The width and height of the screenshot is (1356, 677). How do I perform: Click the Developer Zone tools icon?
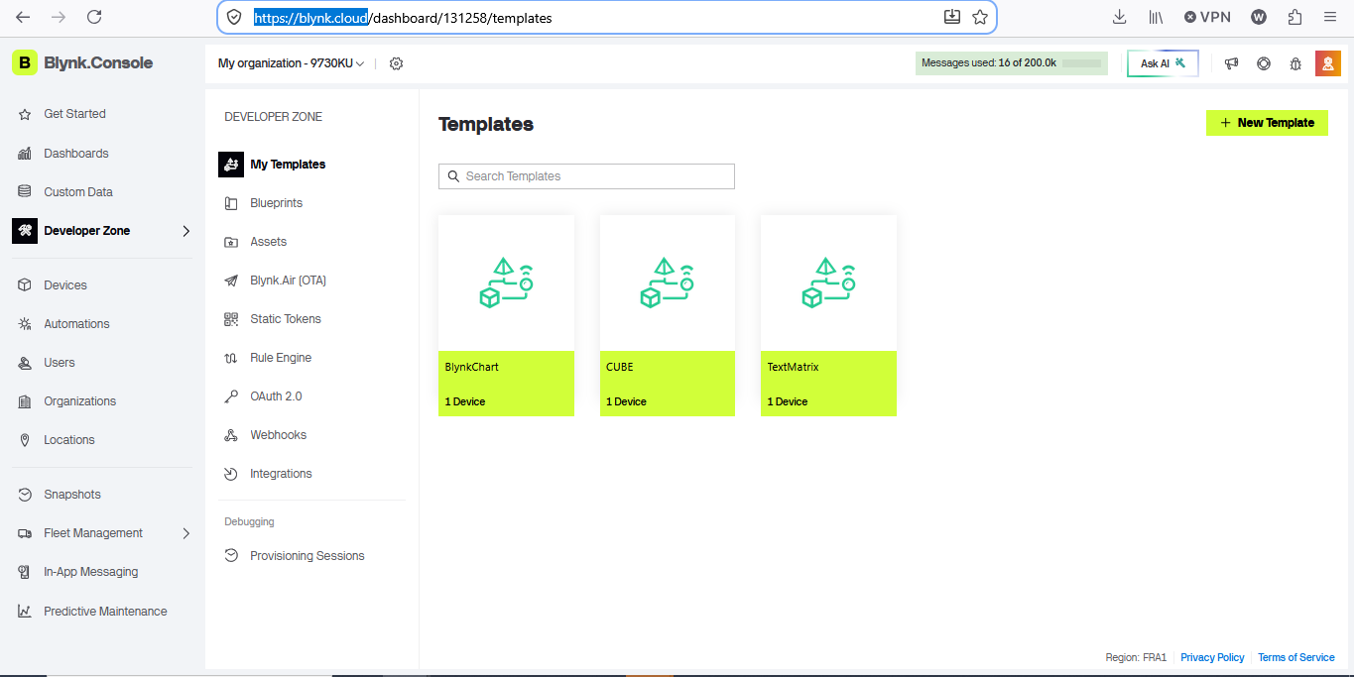25,231
